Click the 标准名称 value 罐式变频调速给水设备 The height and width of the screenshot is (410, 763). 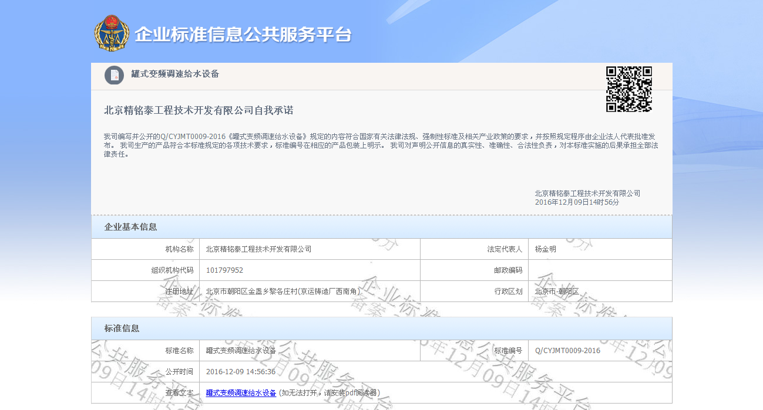coord(241,351)
